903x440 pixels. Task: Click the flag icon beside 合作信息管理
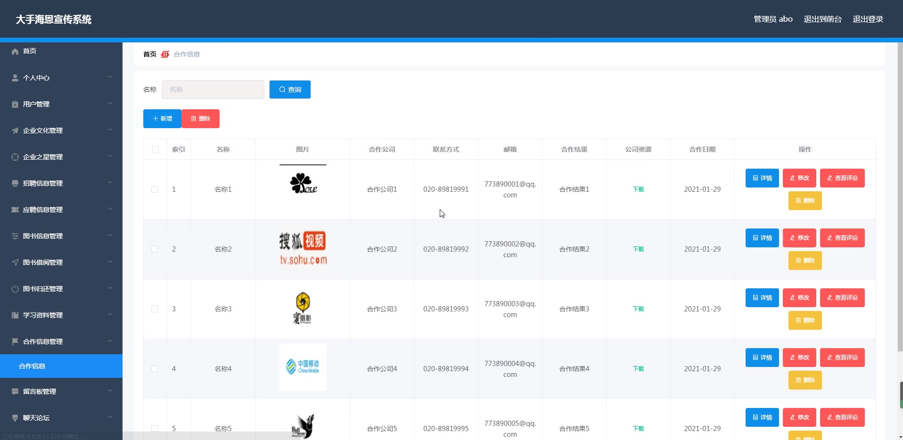[15, 342]
